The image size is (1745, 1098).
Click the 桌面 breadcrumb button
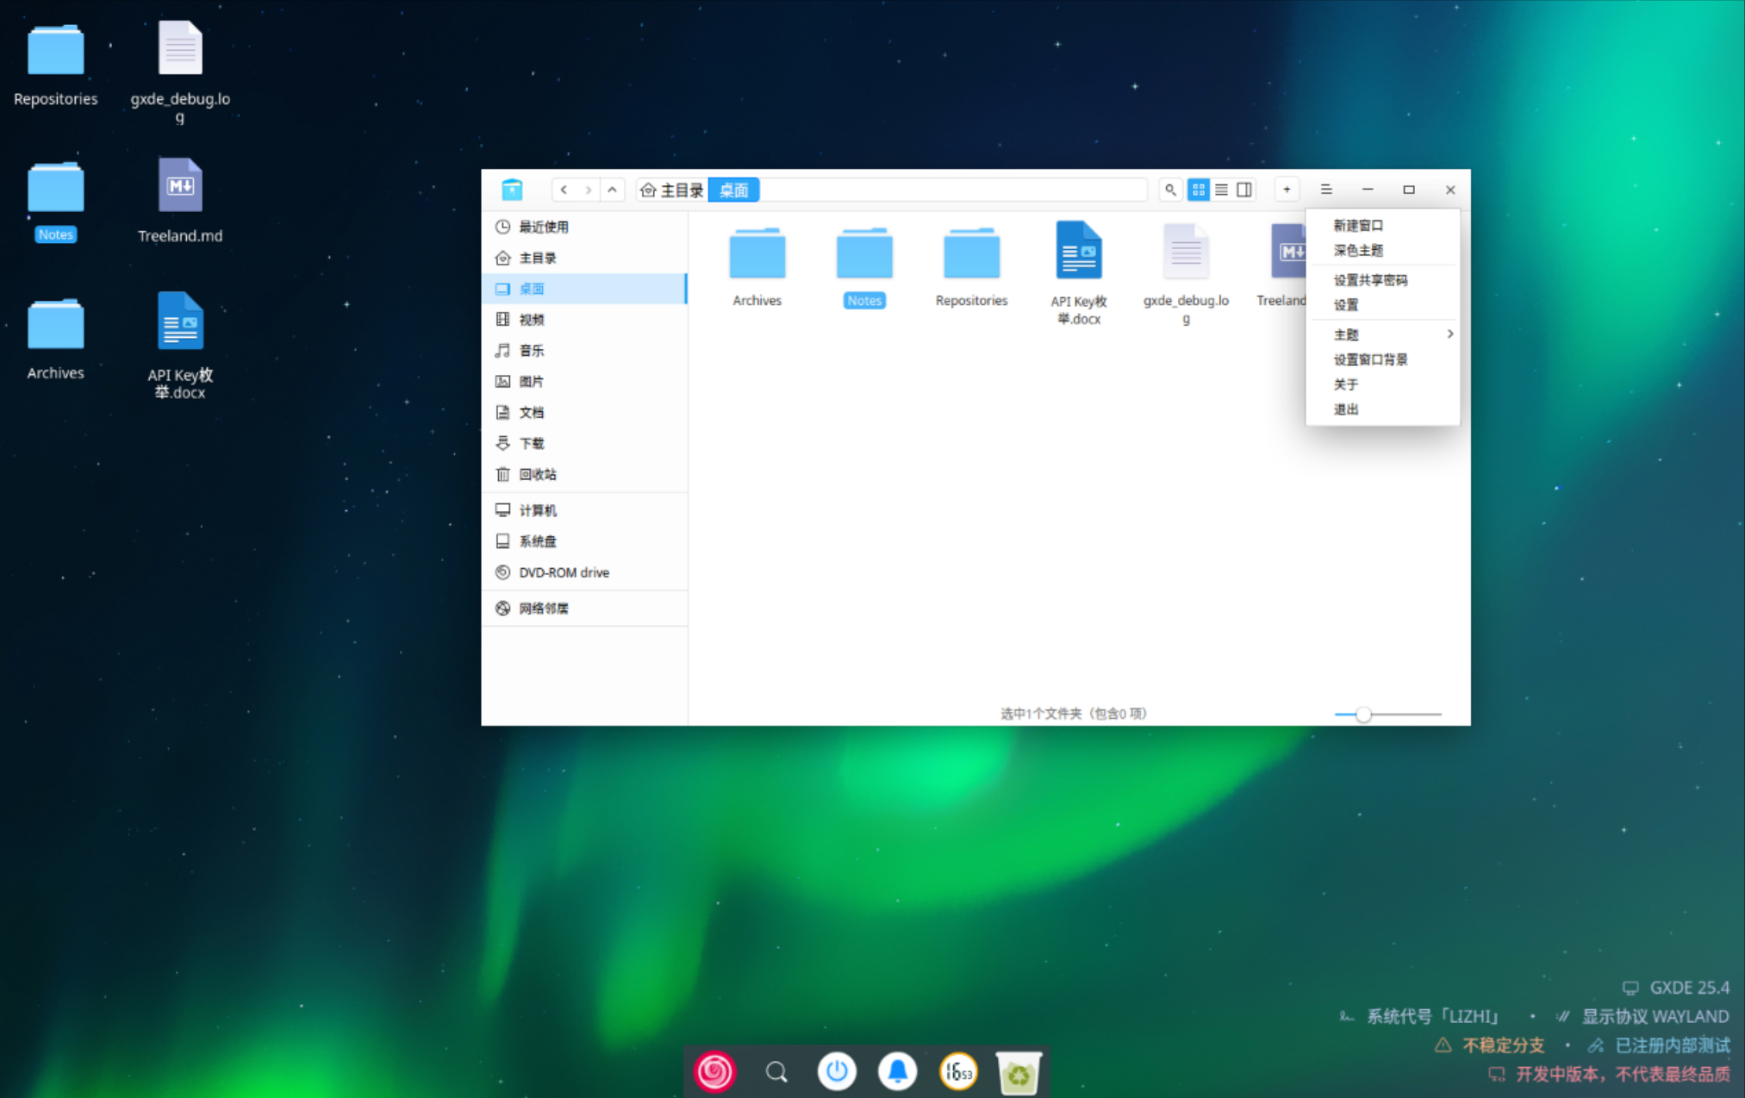coord(733,190)
